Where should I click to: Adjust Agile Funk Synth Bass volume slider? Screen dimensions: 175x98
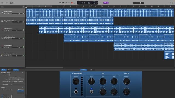(17, 22)
